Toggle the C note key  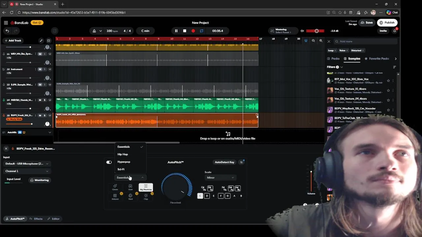tap(200, 196)
